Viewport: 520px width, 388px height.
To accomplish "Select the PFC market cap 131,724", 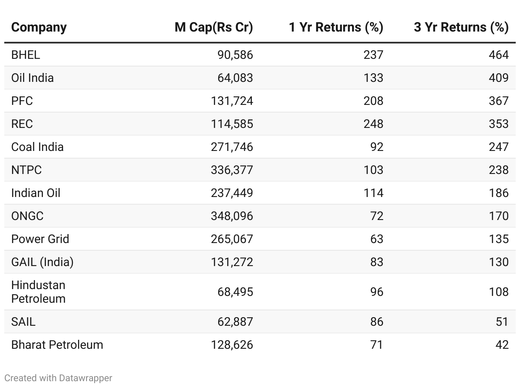I will (232, 101).
